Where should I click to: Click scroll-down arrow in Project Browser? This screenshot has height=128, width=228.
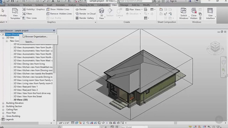54,121
